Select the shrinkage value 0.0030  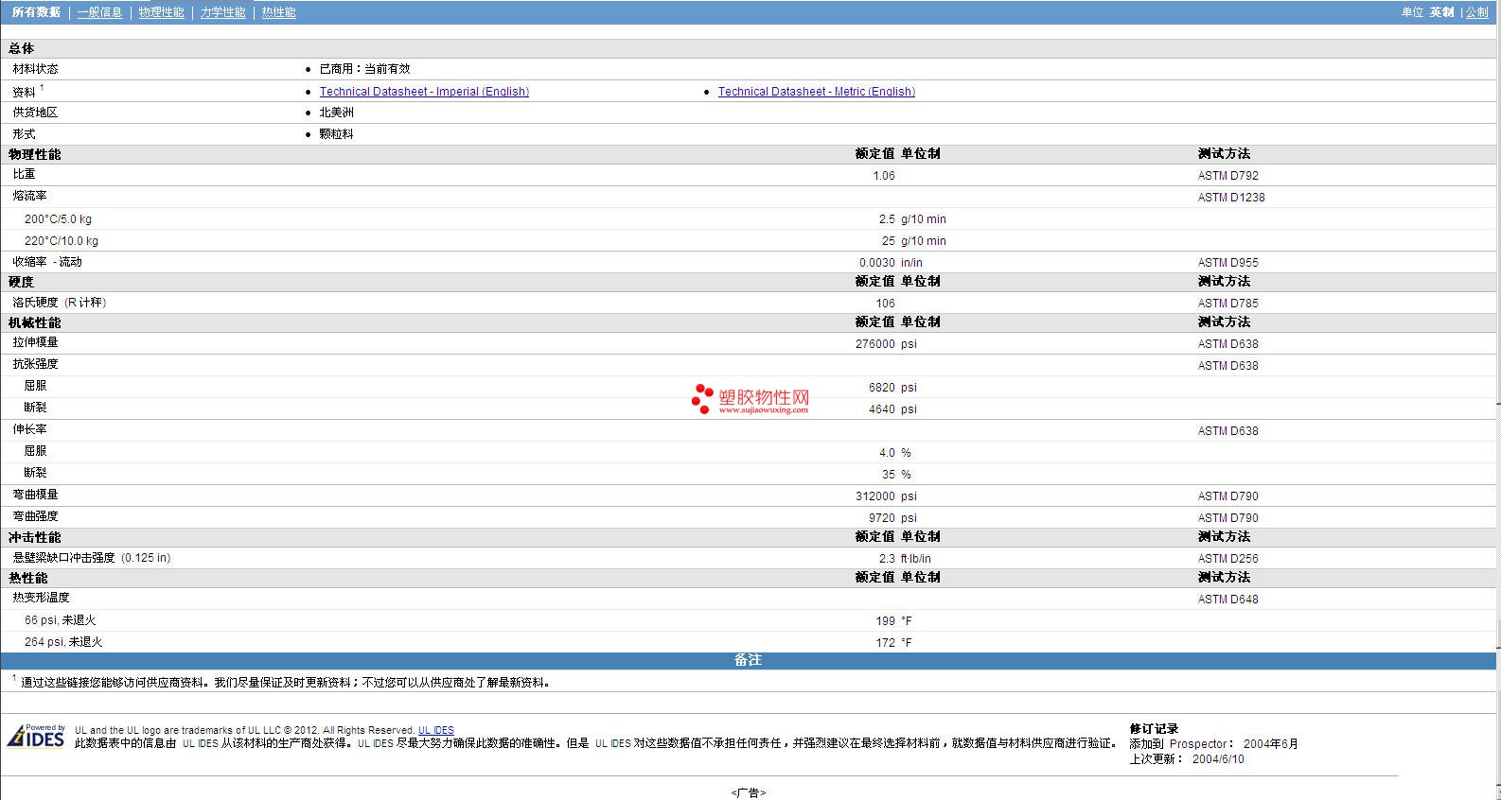pos(877,263)
